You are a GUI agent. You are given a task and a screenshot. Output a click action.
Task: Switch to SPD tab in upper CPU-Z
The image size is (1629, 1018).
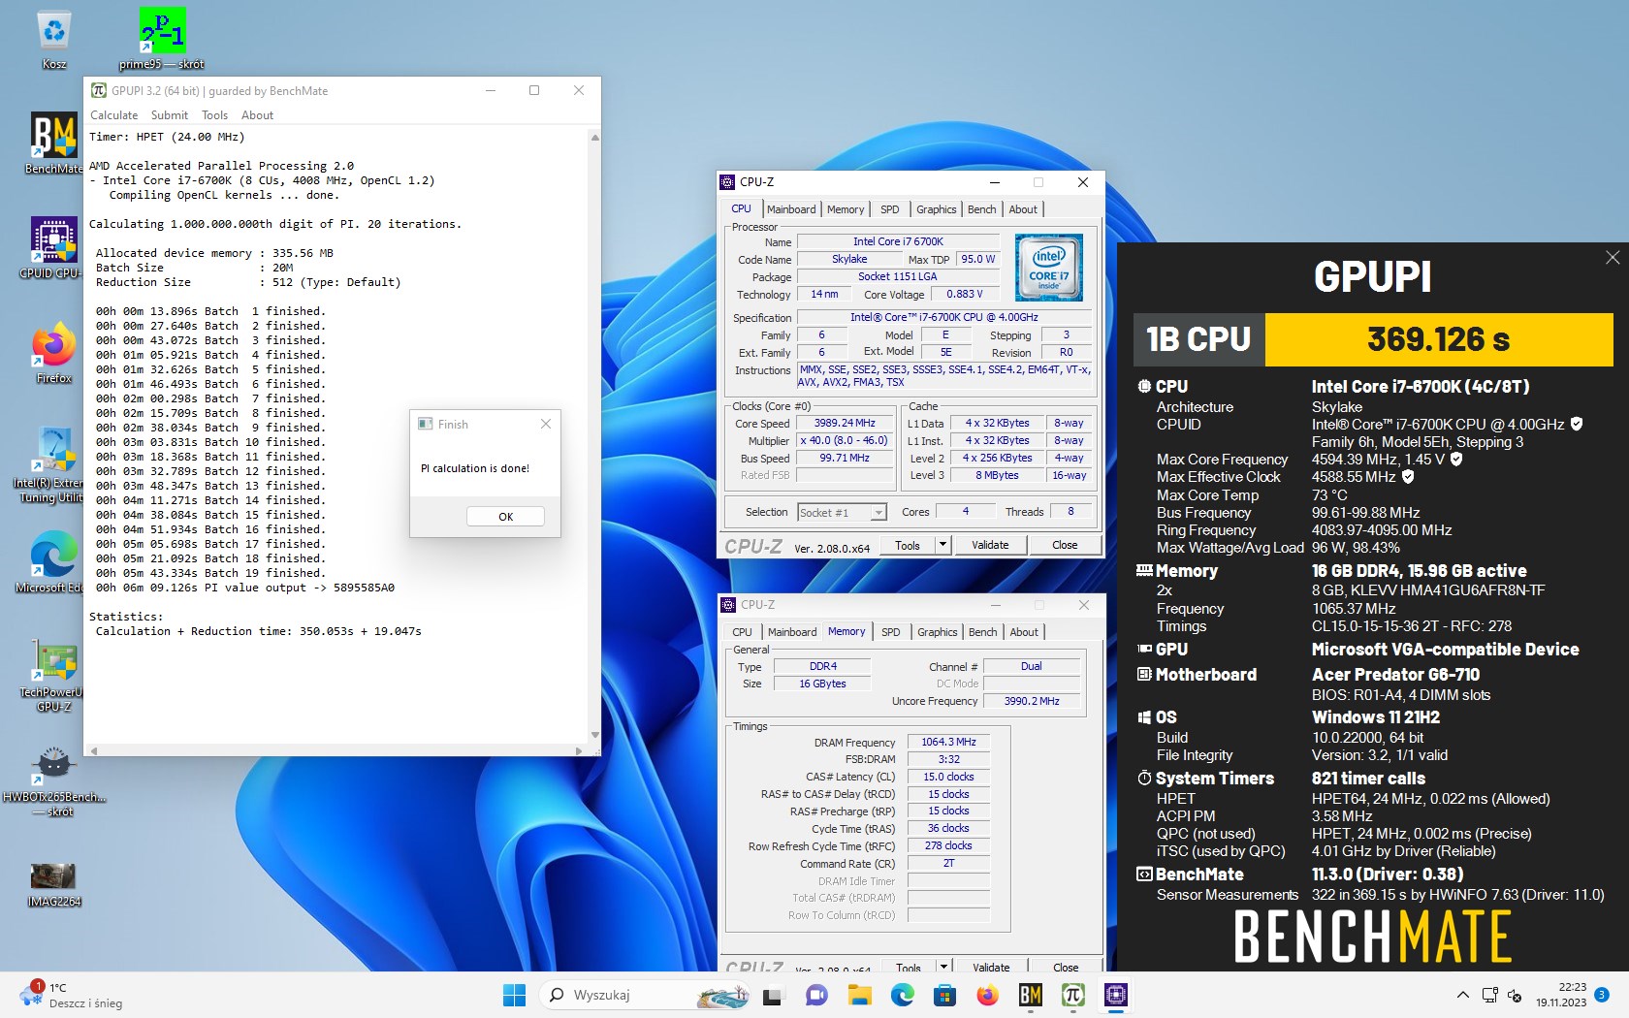(890, 209)
